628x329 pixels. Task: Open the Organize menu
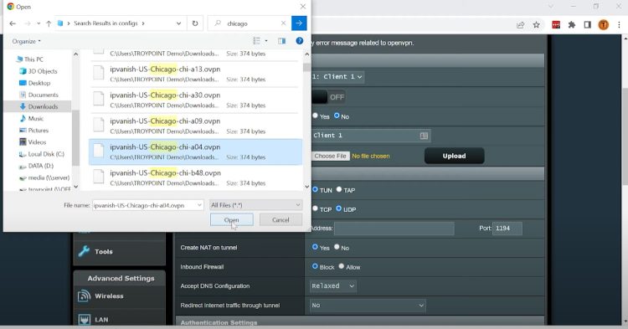click(27, 41)
